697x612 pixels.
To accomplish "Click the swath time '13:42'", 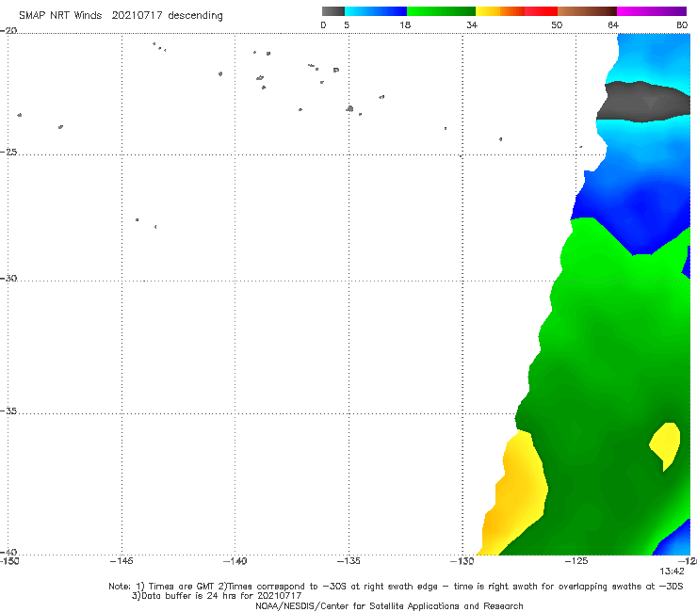I will coord(672,572).
